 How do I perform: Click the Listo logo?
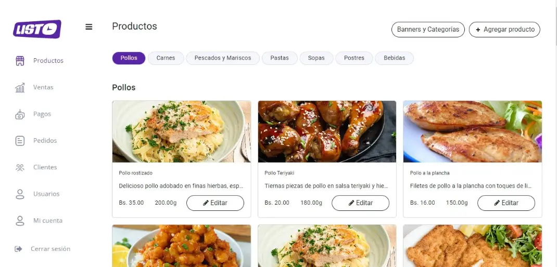[x=37, y=29]
